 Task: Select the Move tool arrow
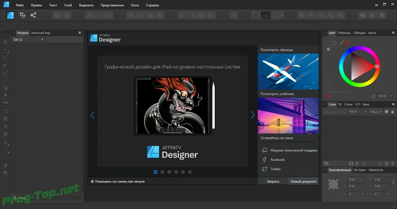click(x=6, y=34)
